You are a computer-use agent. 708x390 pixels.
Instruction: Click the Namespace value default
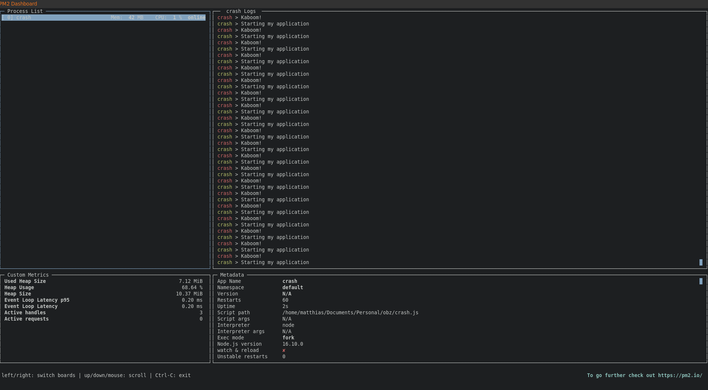pos(292,287)
